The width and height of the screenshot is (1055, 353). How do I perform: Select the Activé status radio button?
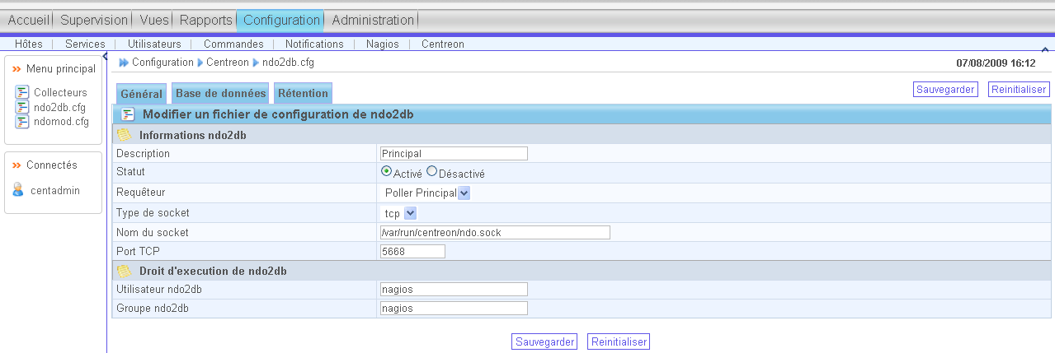[x=386, y=172]
